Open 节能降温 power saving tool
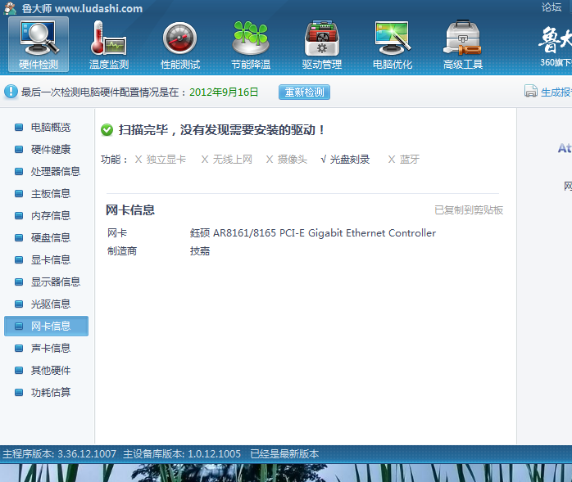Screen dimensions: 572x482 coord(251,44)
